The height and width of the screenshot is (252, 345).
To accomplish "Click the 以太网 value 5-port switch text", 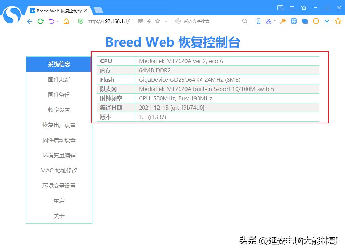I will coord(206,89).
